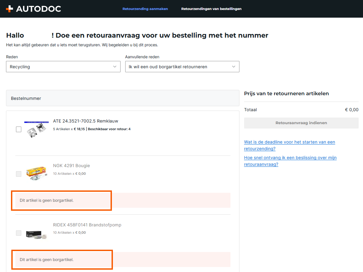Open link about return request decision time
Image resolution: width=363 pixels, height=272 pixels.
(x=290, y=161)
